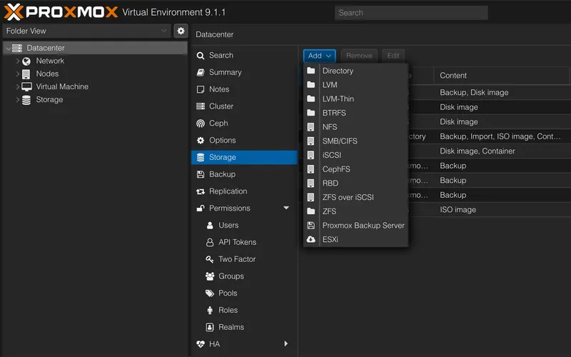The image size is (571, 357).
Task: Click the Proxmox logo icon
Action: (x=14, y=12)
